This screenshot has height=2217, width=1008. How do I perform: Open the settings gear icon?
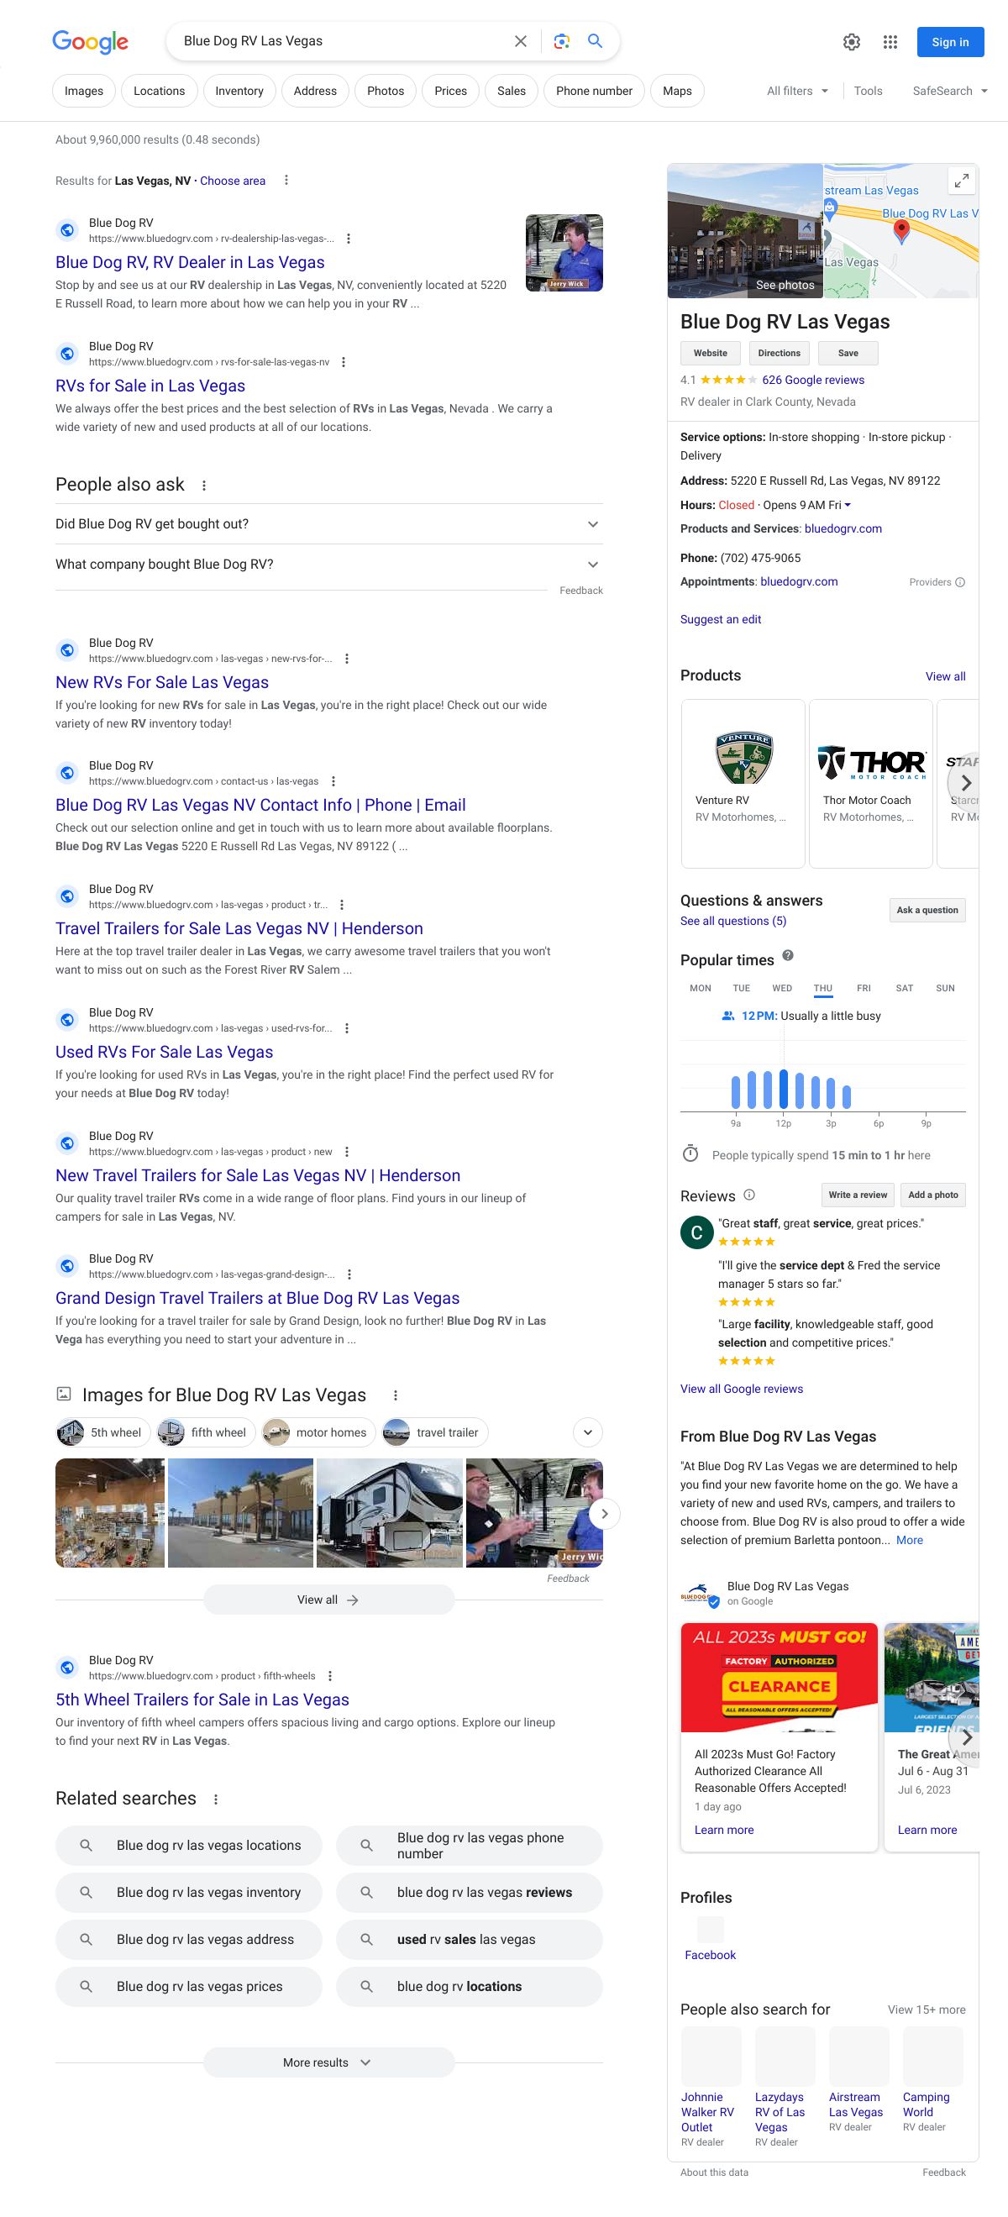click(x=851, y=42)
